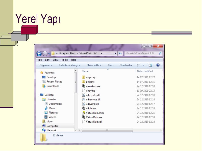Open the Organize dropdown
The image size is (202, 151).
(x=46, y=65)
